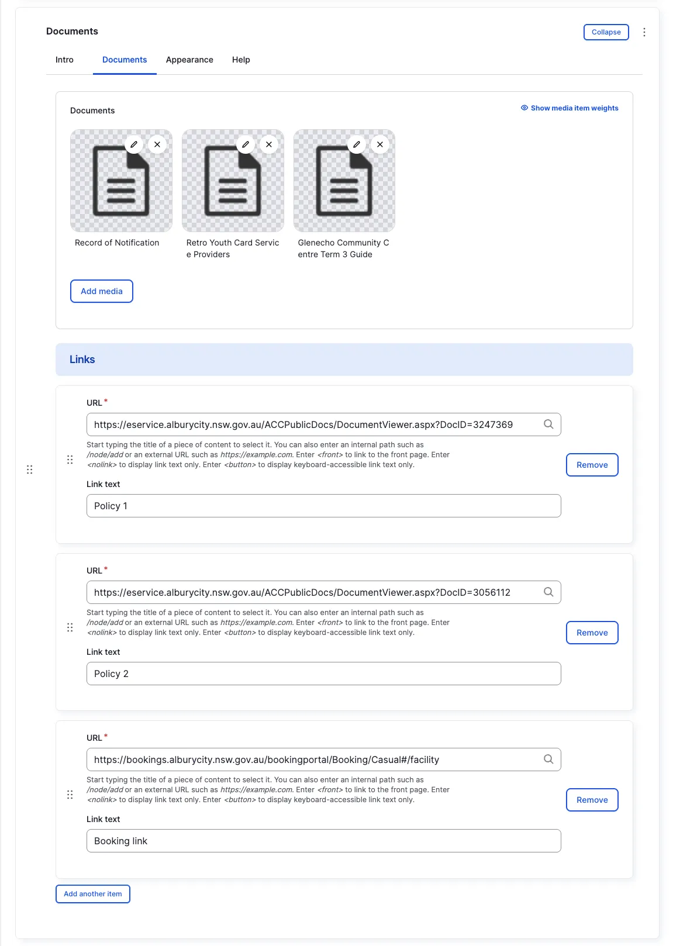Click the search icon in the bookingportal URL field
This screenshot has height=946, width=673.
(x=548, y=759)
